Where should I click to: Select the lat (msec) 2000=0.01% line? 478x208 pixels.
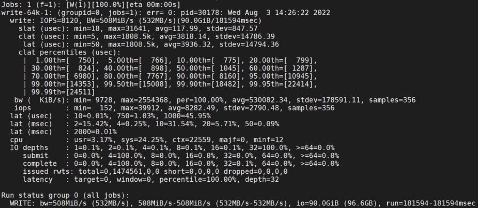pyautogui.click(x=63, y=132)
